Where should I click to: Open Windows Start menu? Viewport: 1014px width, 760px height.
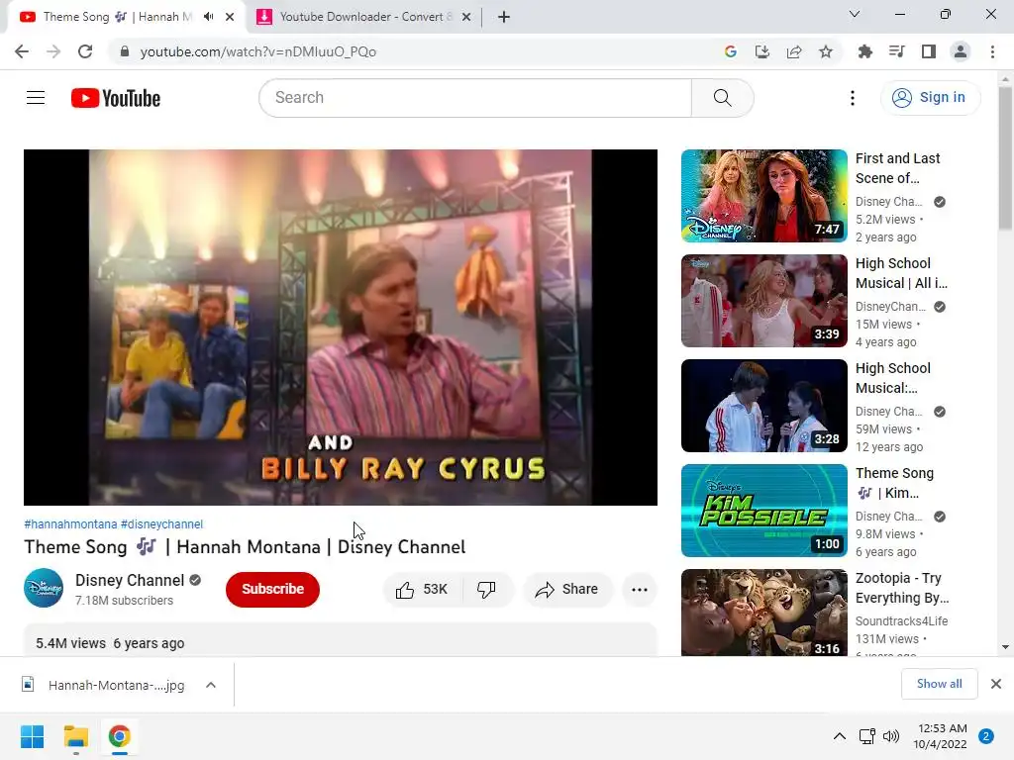(x=33, y=736)
